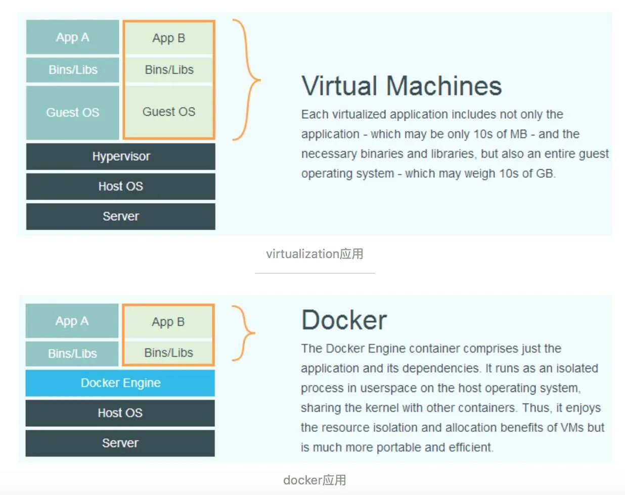Click the "virtualization应用" caption
Image resolution: width=625 pixels, height=495 pixels.
pyautogui.click(x=315, y=254)
